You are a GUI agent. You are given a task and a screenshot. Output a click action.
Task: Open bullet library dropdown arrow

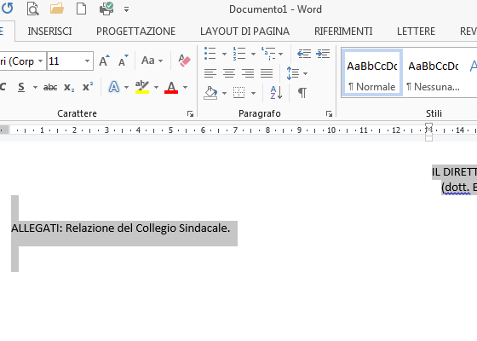click(x=224, y=54)
